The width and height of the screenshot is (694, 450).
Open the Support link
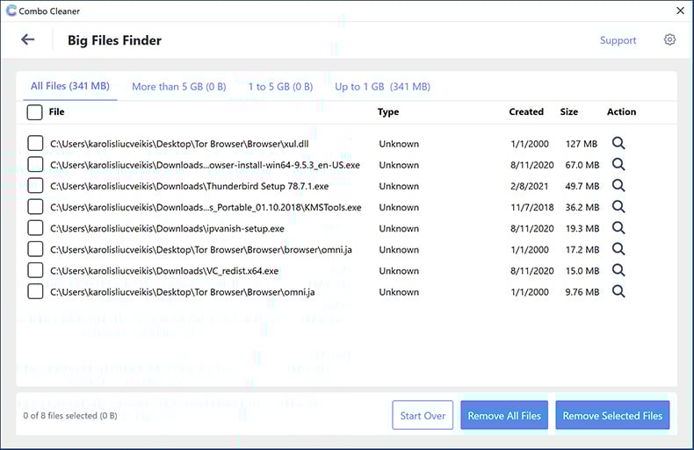pyautogui.click(x=618, y=40)
